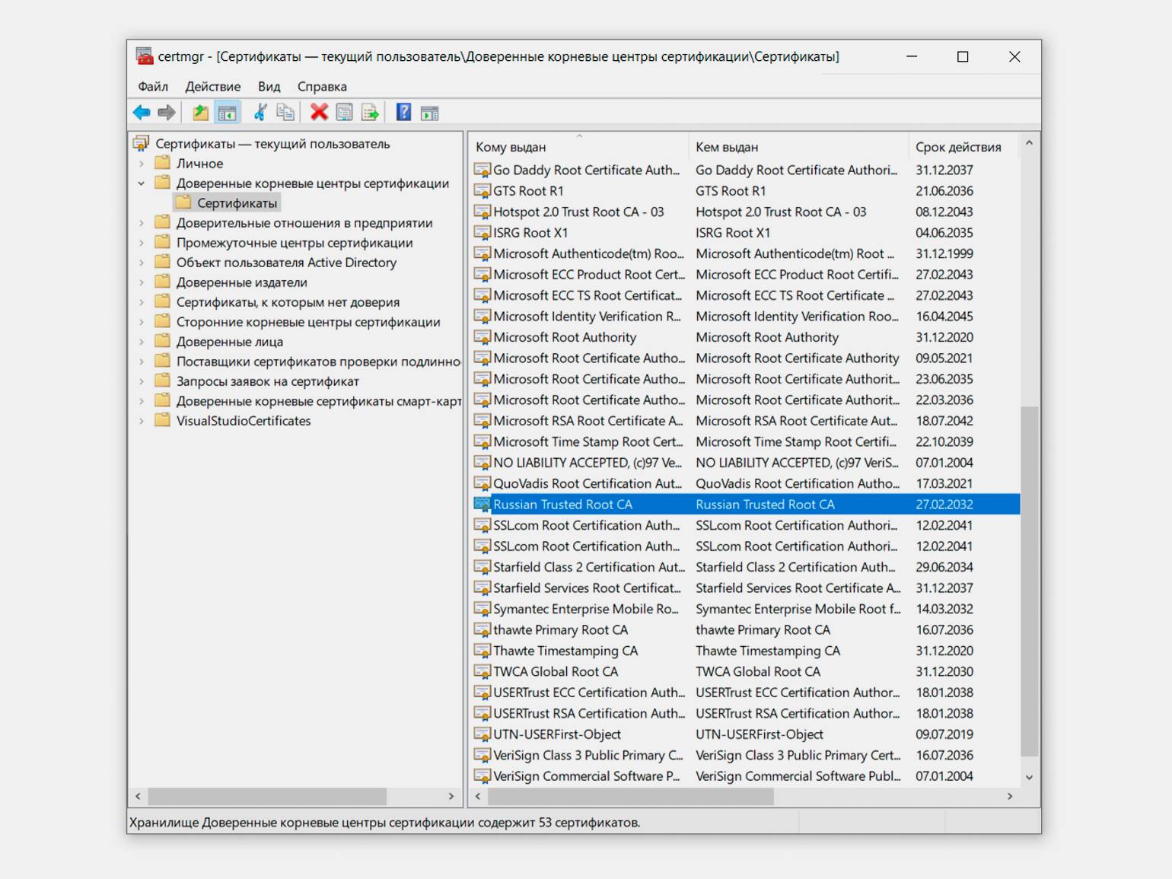The width and height of the screenshot is (1172, 879).
Task: Expand the Доверенные лица node
Action: click(x=142, y=342)
